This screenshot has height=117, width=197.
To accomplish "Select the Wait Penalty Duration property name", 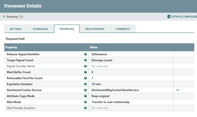I will pos(21,108).
